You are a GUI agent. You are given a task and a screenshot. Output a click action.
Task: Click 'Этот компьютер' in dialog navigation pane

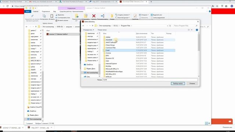[x=91, y=73]
